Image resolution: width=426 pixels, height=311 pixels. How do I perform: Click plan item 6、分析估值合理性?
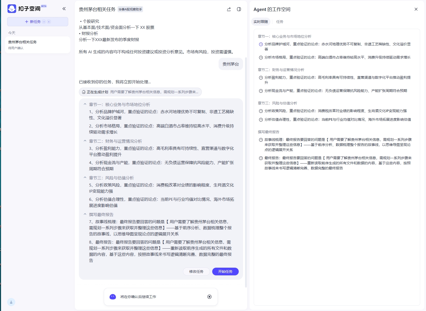[x=162, y=202]
